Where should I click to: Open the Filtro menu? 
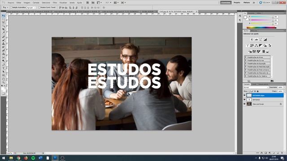tap(55, 3)
